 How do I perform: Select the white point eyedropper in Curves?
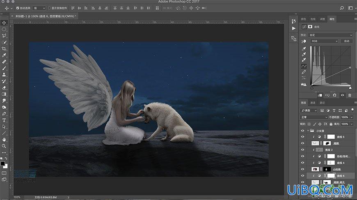(x=304, y=60)
